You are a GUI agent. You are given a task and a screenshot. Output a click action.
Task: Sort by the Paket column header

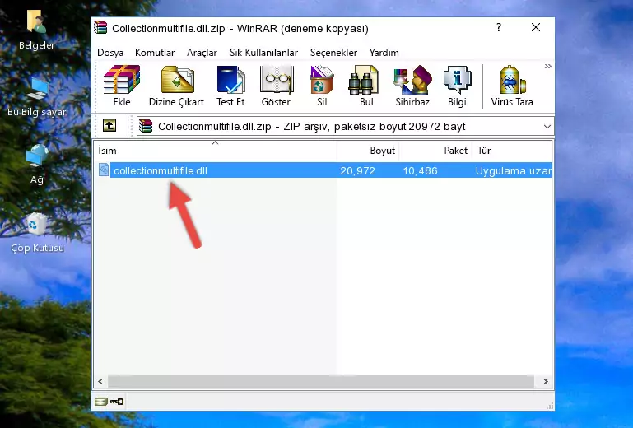[435, 150]
